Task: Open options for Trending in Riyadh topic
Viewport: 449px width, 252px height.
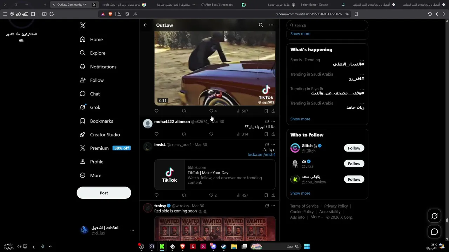Action: (x=362, y=89)
